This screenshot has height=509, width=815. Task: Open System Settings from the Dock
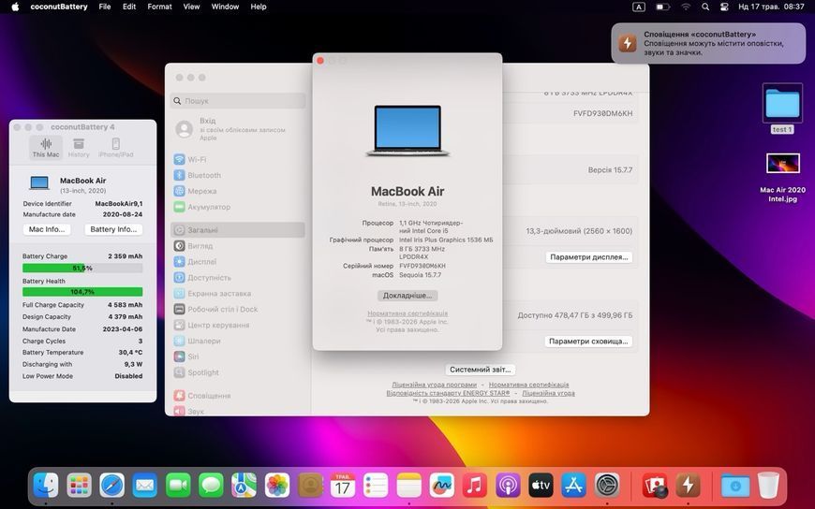click(x=607, y=487)
